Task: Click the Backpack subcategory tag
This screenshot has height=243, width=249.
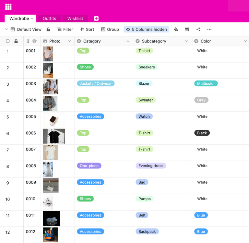Action: pyautogui.click(x=147, y=232)
